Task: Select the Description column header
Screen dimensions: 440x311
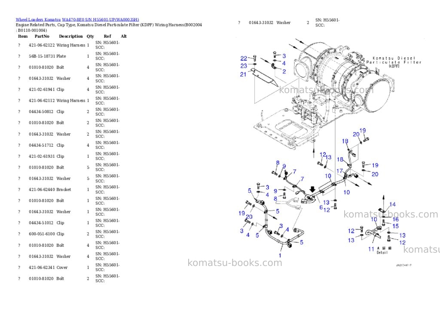Action: (71, 36)
